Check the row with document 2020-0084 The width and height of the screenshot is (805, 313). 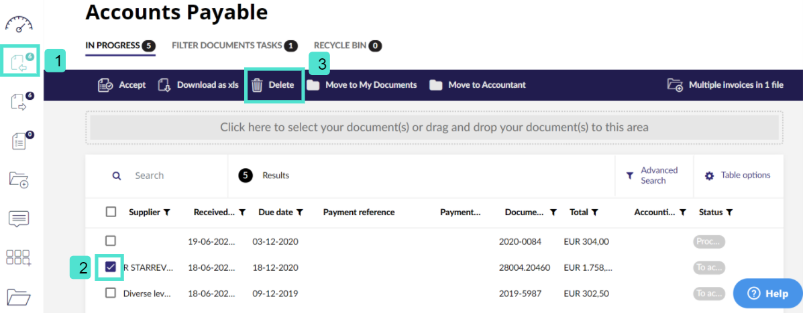[111, 241]
